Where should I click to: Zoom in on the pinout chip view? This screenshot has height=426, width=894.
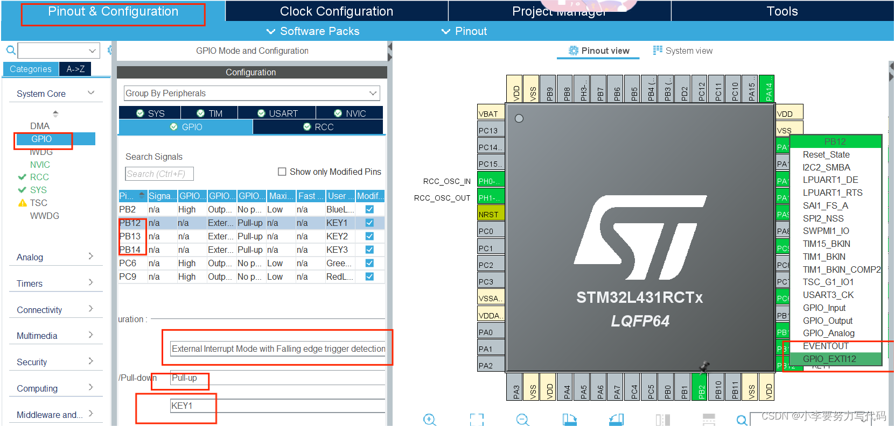tap(430, 420)
